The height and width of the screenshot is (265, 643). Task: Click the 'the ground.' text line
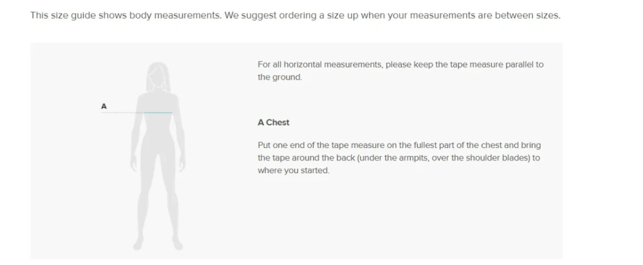[280, 77]
